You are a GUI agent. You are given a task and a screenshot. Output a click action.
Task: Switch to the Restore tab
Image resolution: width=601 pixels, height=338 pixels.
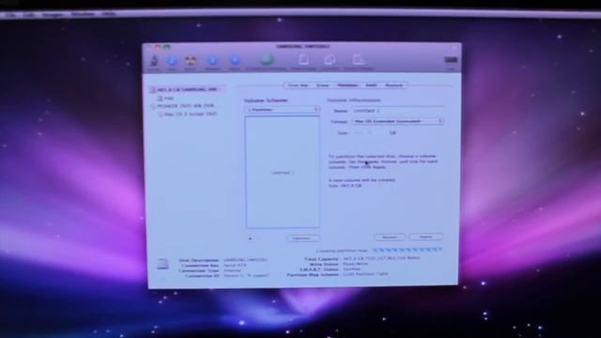click(x=393, y=85)
